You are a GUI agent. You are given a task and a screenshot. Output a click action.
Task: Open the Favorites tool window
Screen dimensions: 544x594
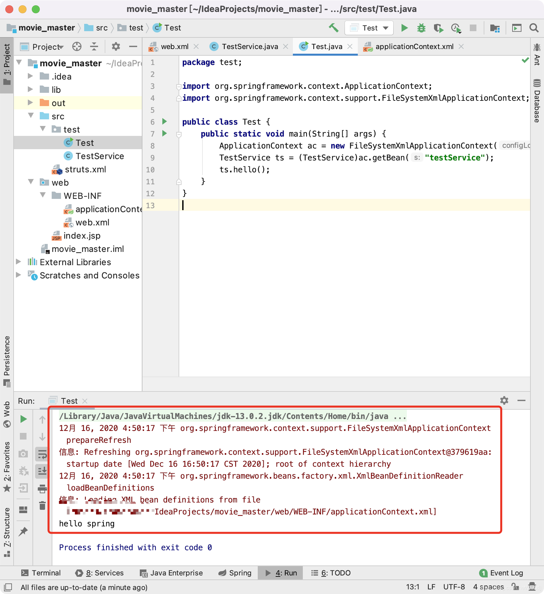point(7,466)
